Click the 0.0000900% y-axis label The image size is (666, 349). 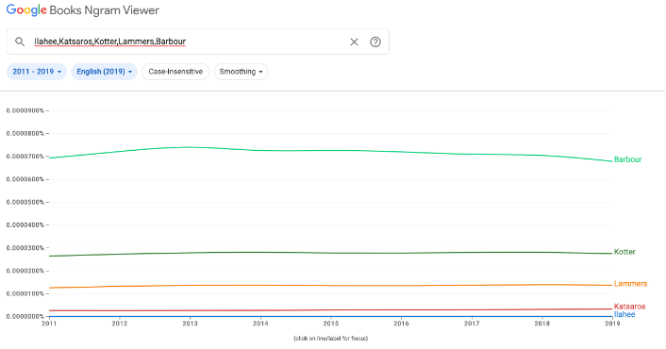coord(25,110)
